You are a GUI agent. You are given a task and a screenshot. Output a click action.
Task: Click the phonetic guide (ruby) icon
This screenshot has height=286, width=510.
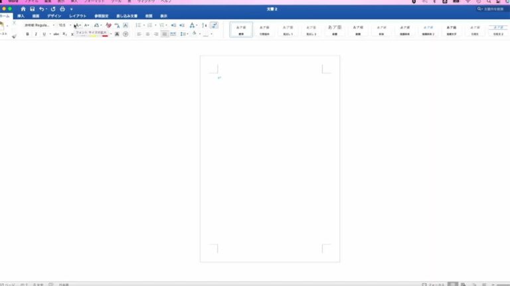(117, 25)
